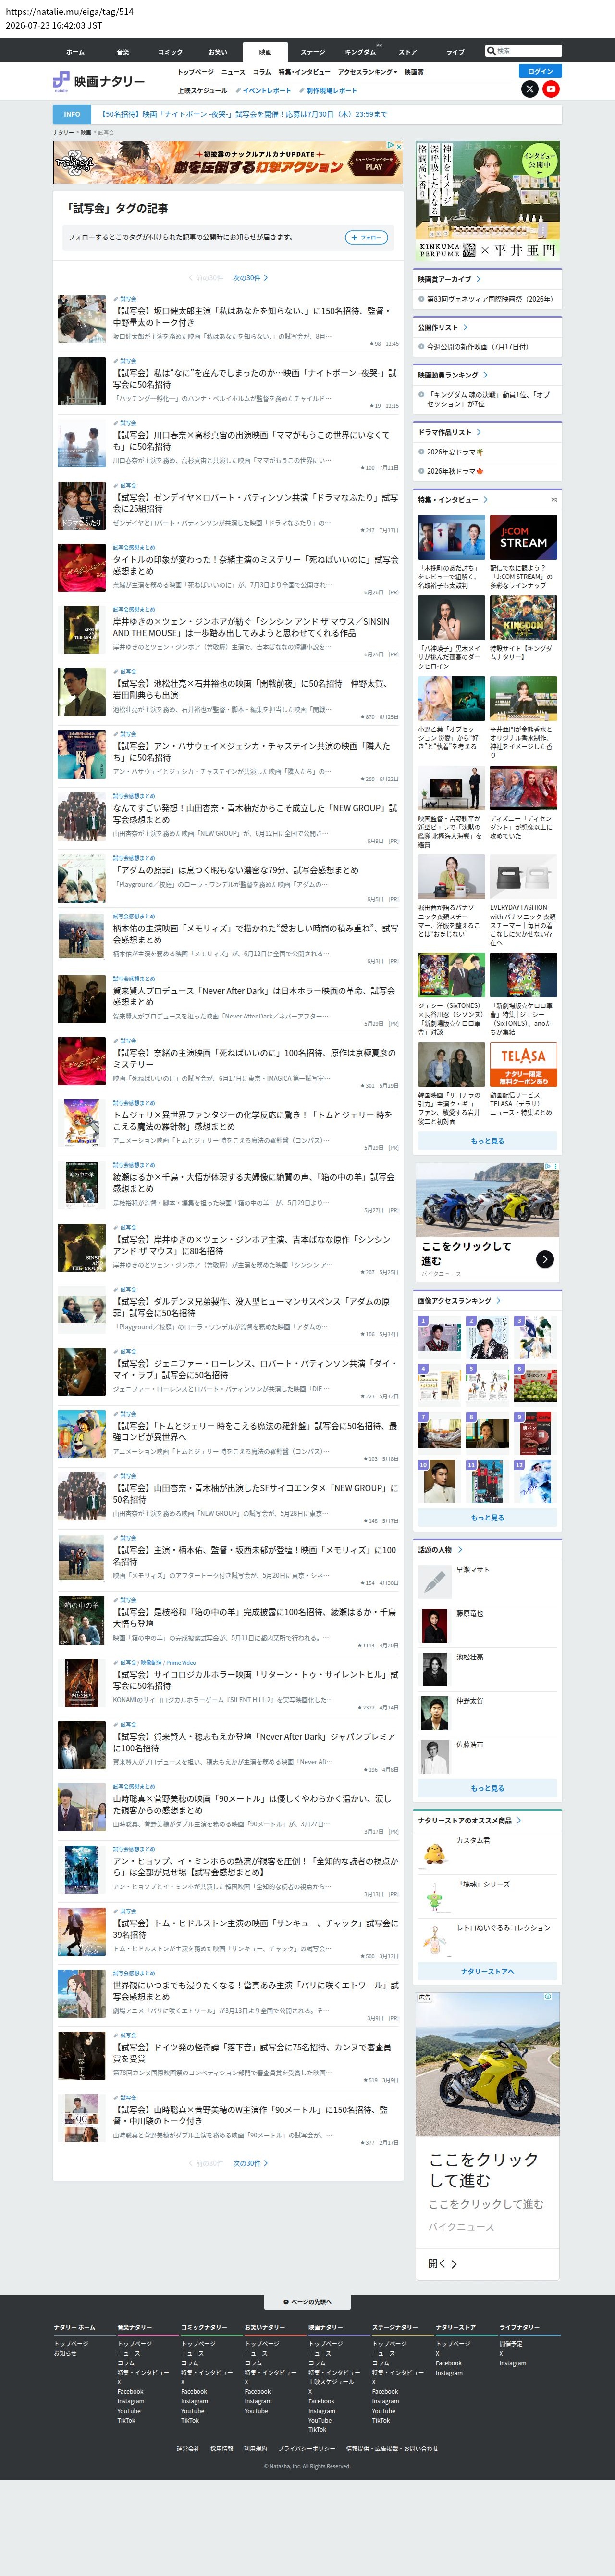Open 今週公開の新作映画 link
This screenshot has height=2576, width=615.
[477, 346]
